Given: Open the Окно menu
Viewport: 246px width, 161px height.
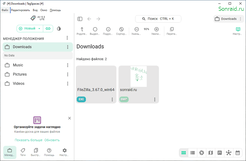Looking at the screenshot, I should click(x=44, y=10).
